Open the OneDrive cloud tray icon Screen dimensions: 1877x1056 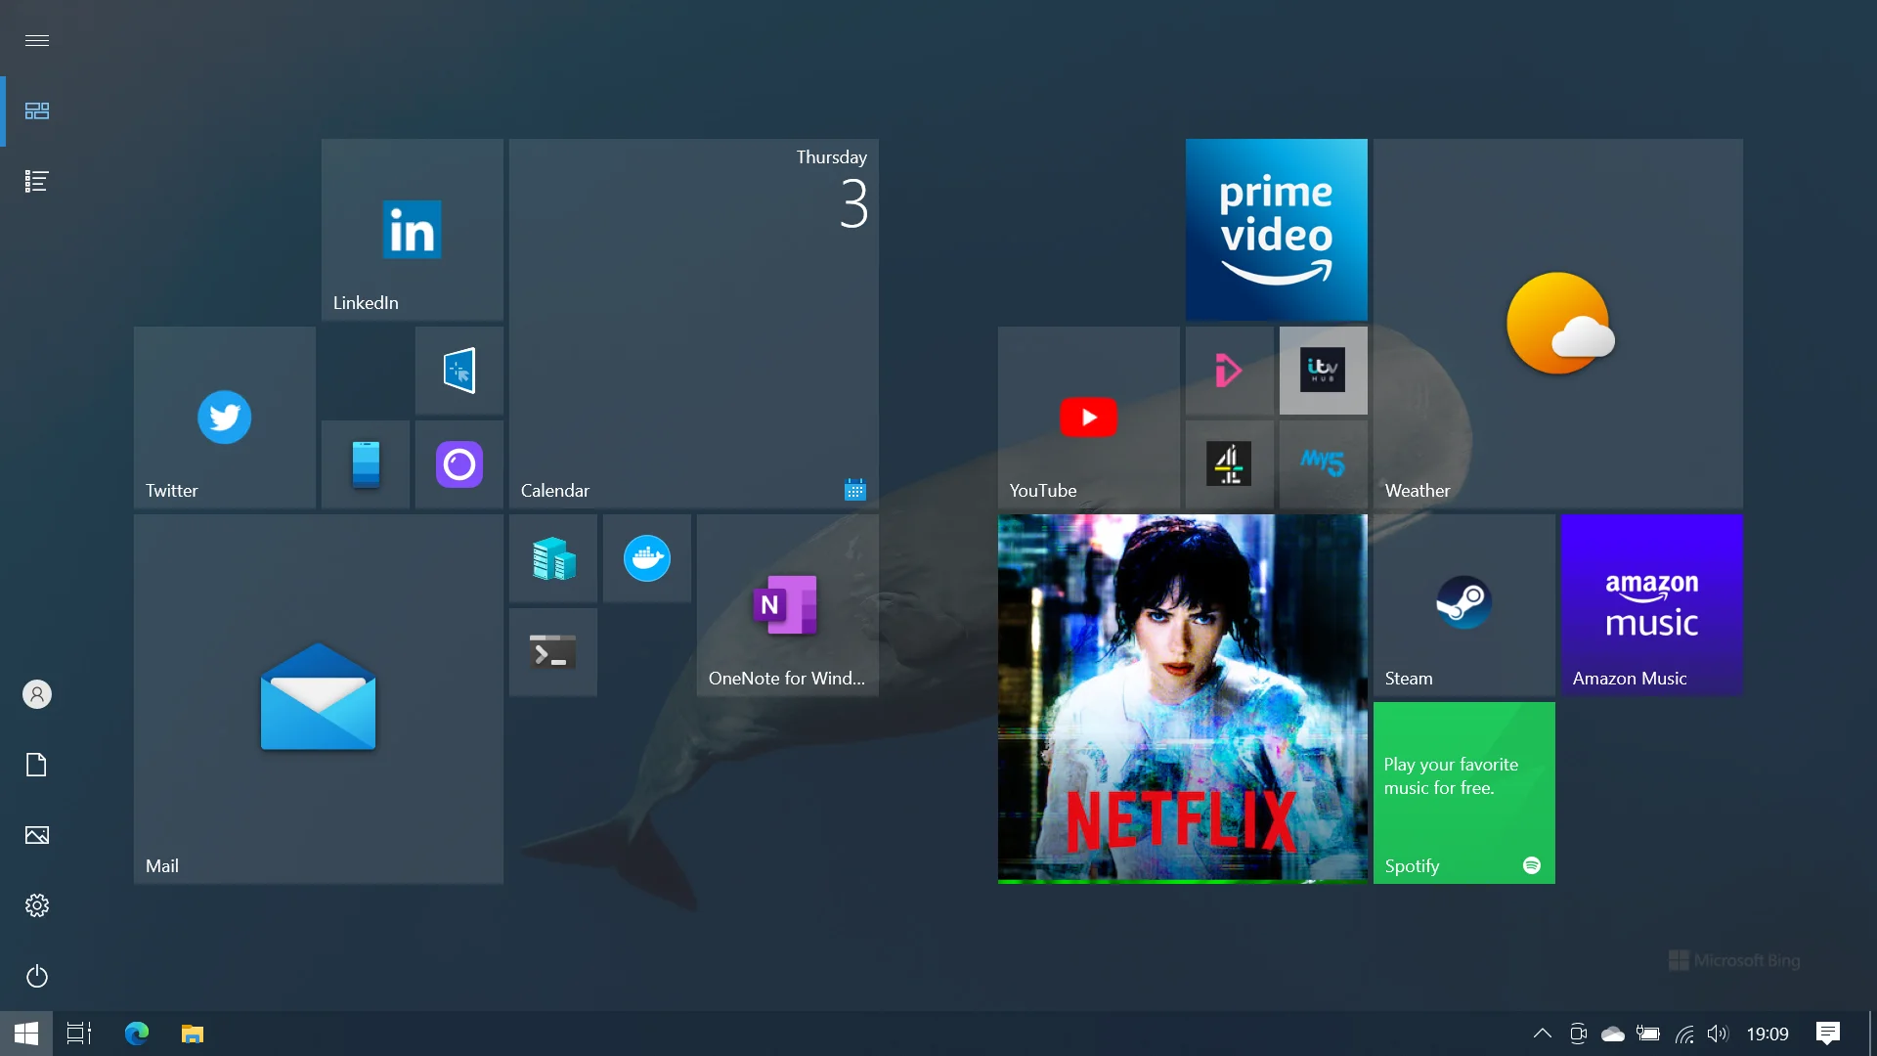click(x=1613, y=1034)
